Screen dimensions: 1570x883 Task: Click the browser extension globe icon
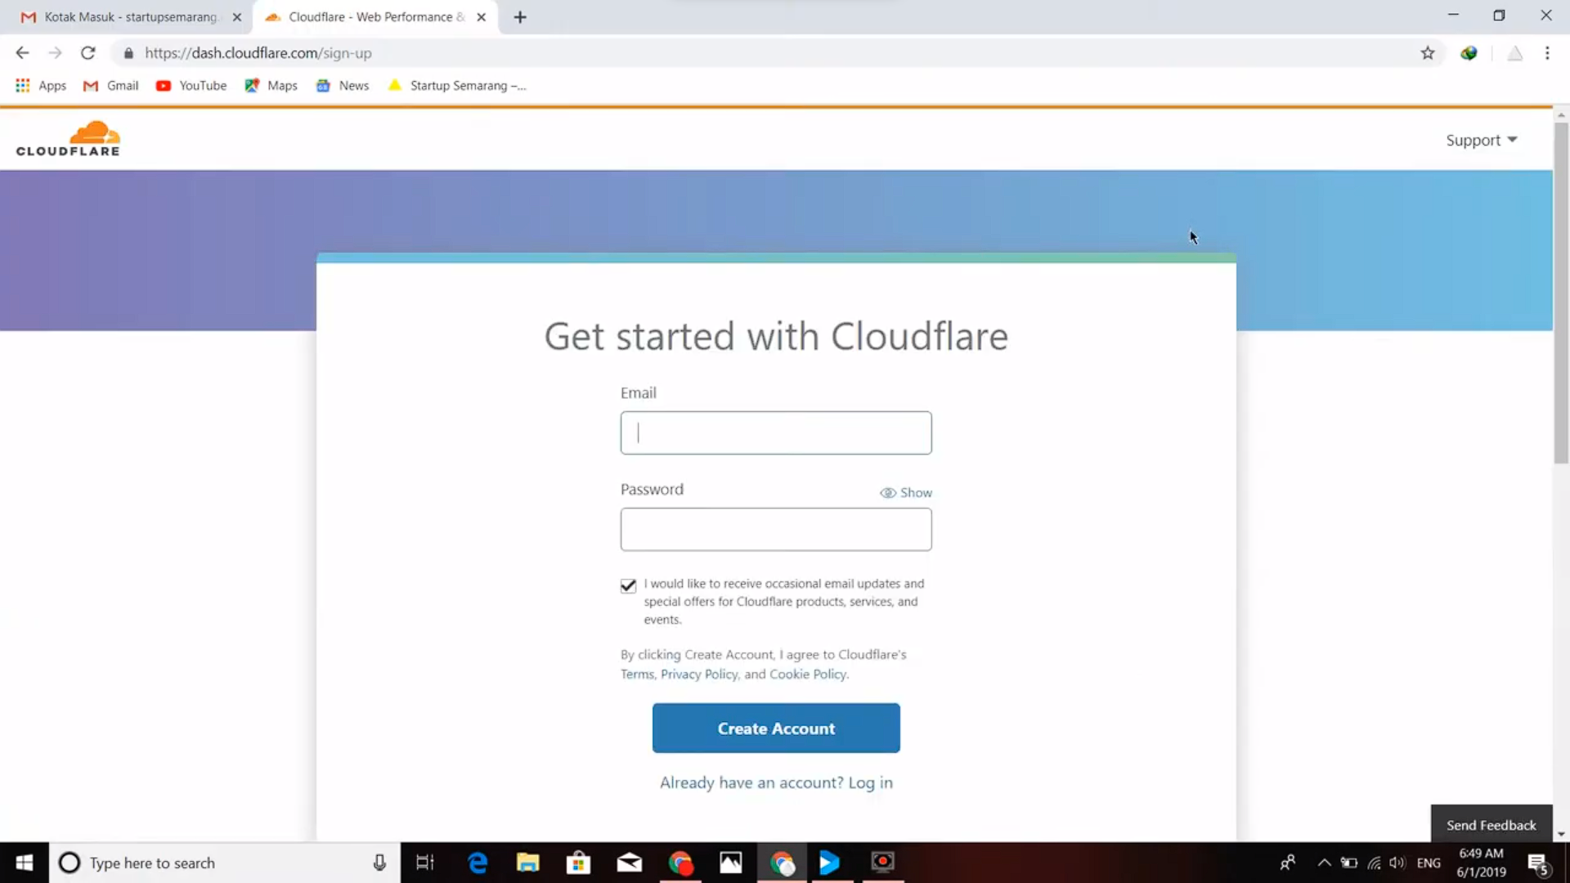(x=1469, y=53)
